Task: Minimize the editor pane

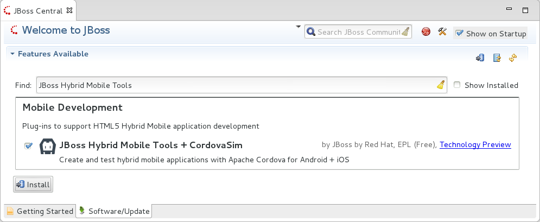Action: 509,9
